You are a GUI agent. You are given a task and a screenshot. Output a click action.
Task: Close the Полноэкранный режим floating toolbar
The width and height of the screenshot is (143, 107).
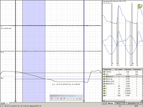(x=81, y=96)
